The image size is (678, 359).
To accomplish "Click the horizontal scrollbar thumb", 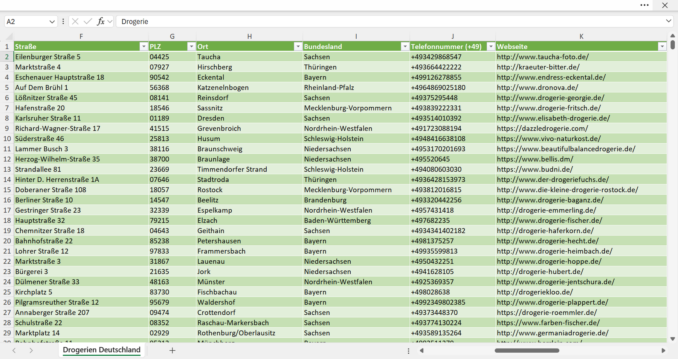I will (527, 350).
